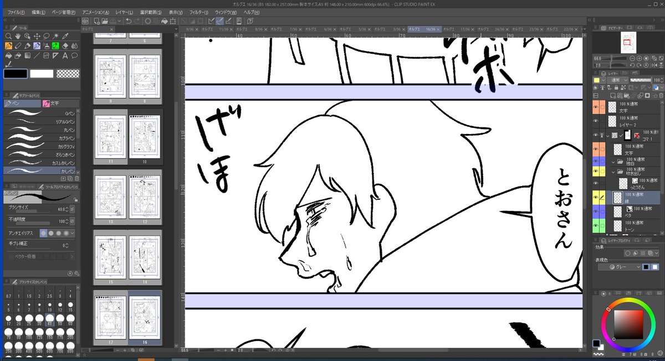Select the Ruler tool

(55, 55)
